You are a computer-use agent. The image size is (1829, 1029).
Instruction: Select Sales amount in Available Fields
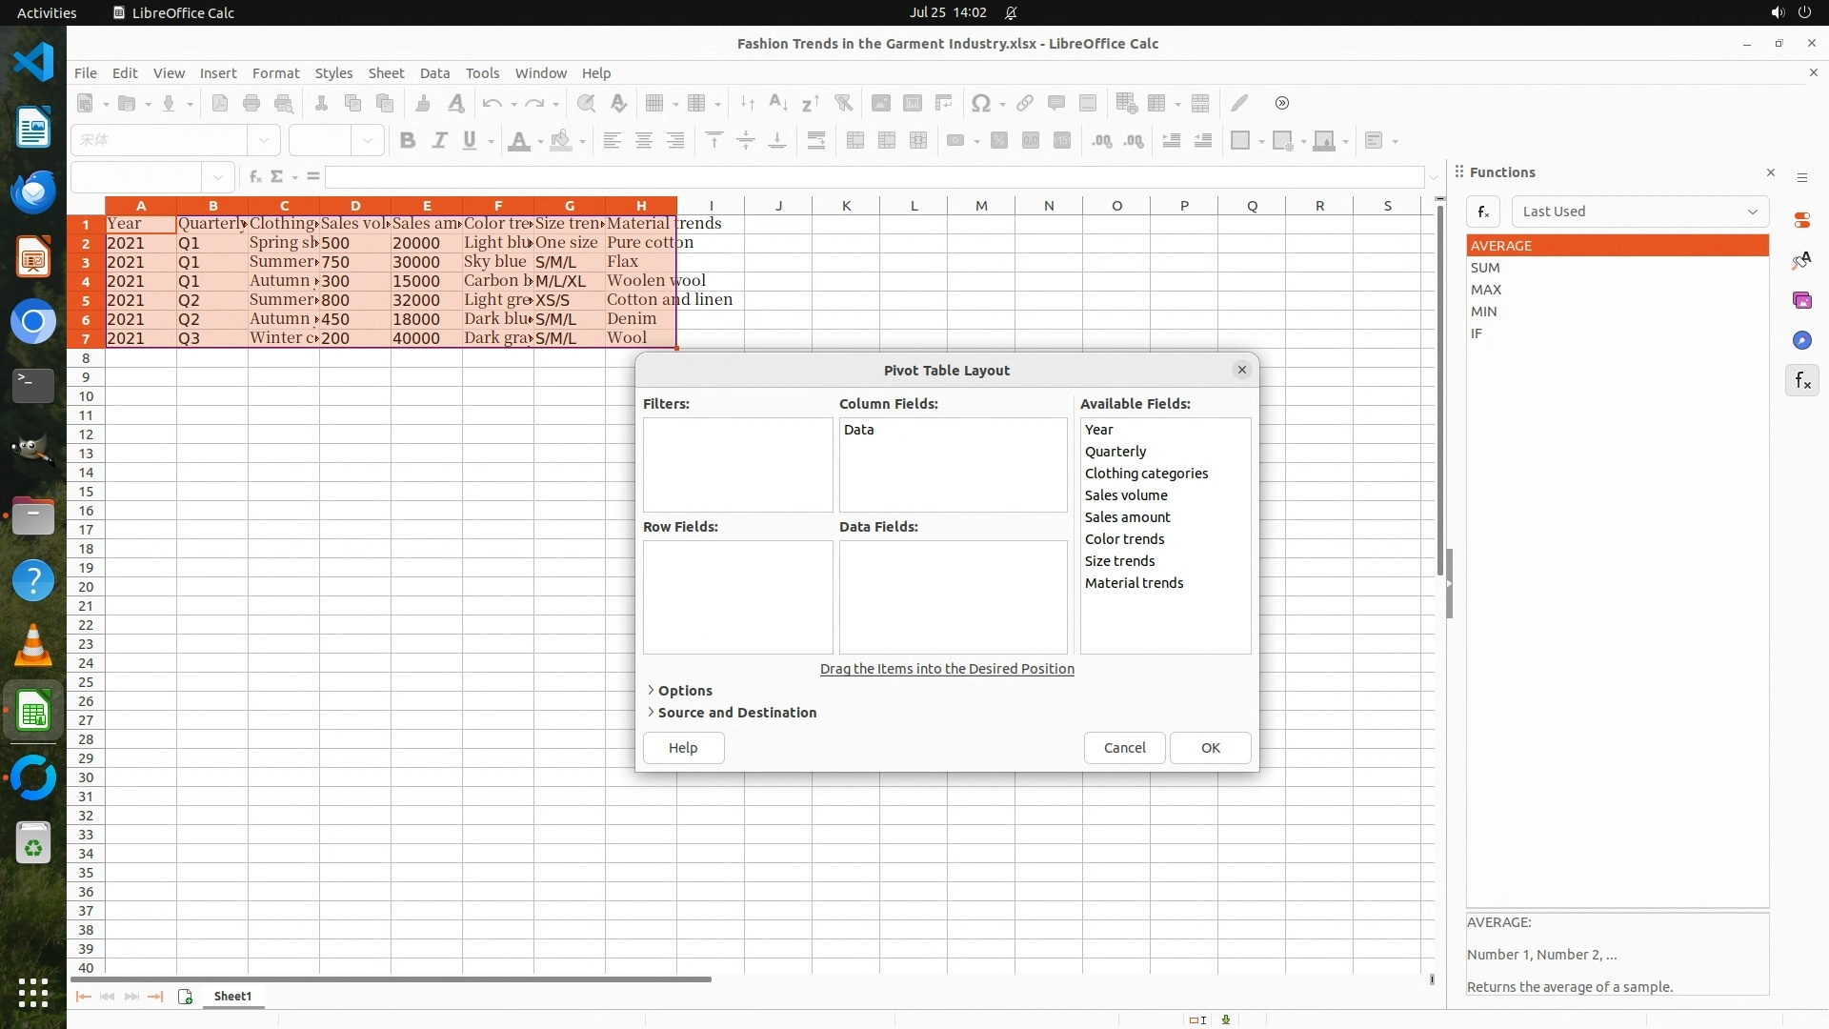click(x=1127, y=516)
